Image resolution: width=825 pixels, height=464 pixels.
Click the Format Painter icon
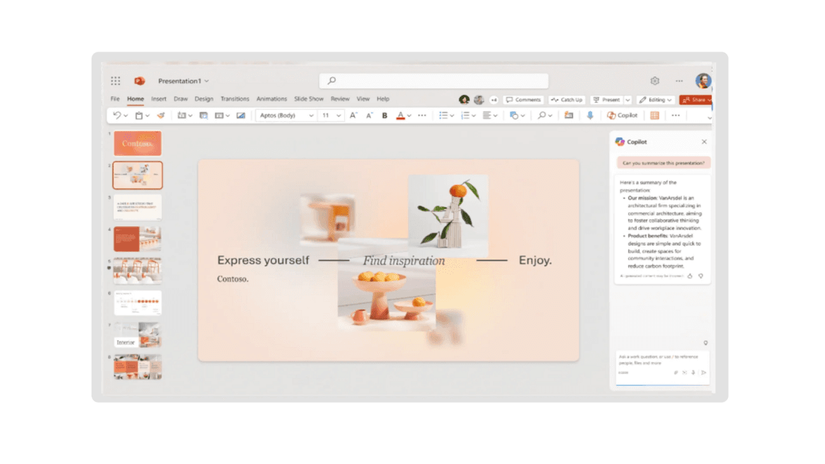coord(161,116)
